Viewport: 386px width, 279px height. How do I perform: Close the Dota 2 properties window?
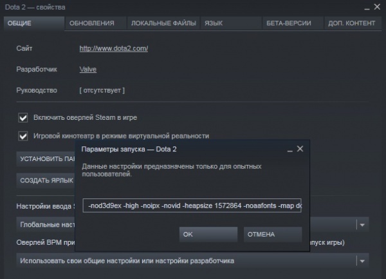tap(377, 6)
